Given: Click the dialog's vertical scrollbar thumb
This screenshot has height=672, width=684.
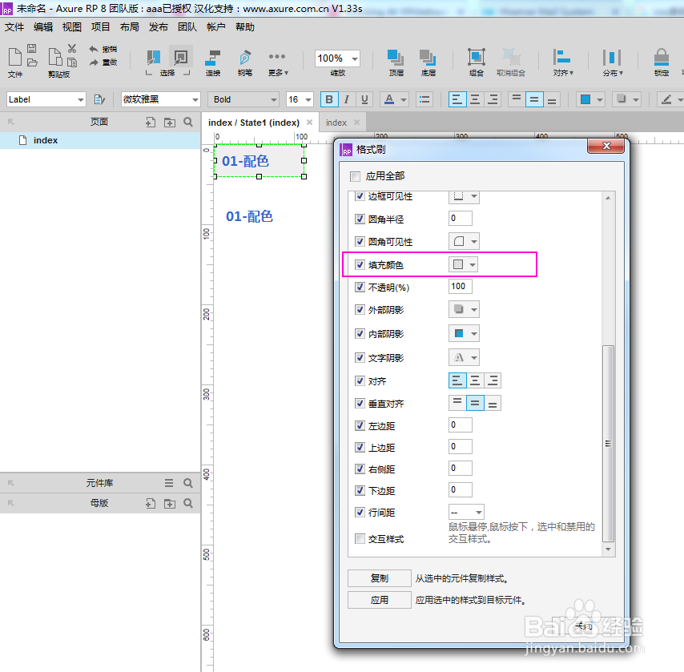Looking at the screenshot, I should click(608, 444).
